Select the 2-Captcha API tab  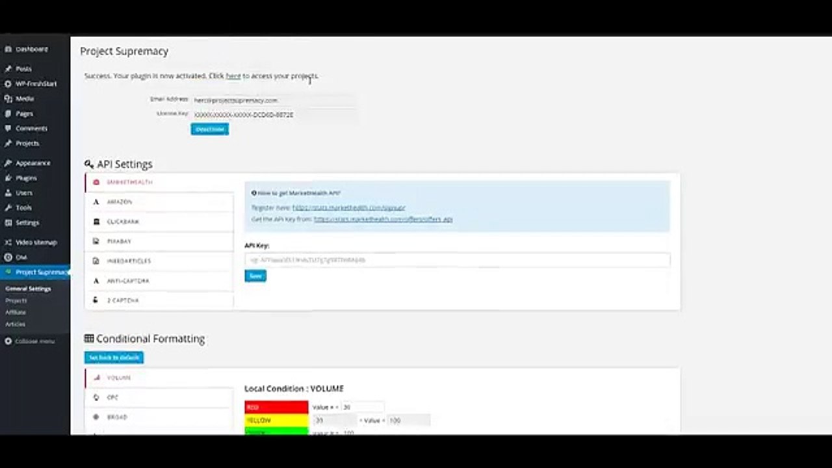pos(159,300)
